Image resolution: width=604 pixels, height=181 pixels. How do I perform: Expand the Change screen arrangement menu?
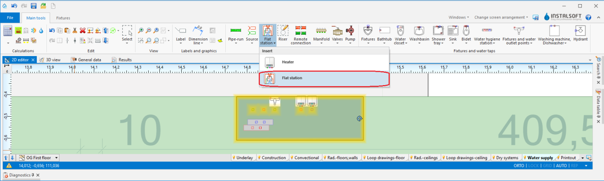pyautogui.click(x=501, y=17)
